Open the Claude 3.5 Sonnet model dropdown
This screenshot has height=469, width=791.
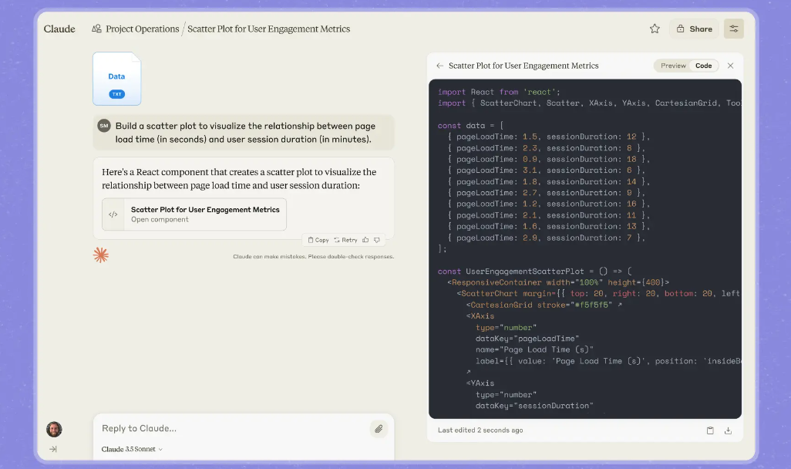point(132,449)
